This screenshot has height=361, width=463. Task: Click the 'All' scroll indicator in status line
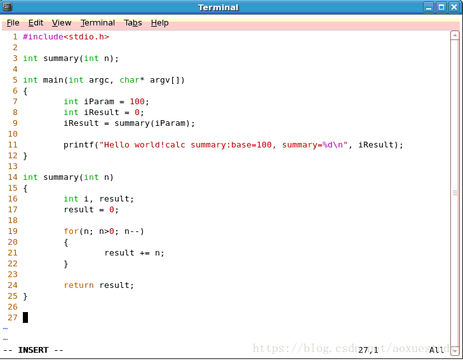pos(437,350)
